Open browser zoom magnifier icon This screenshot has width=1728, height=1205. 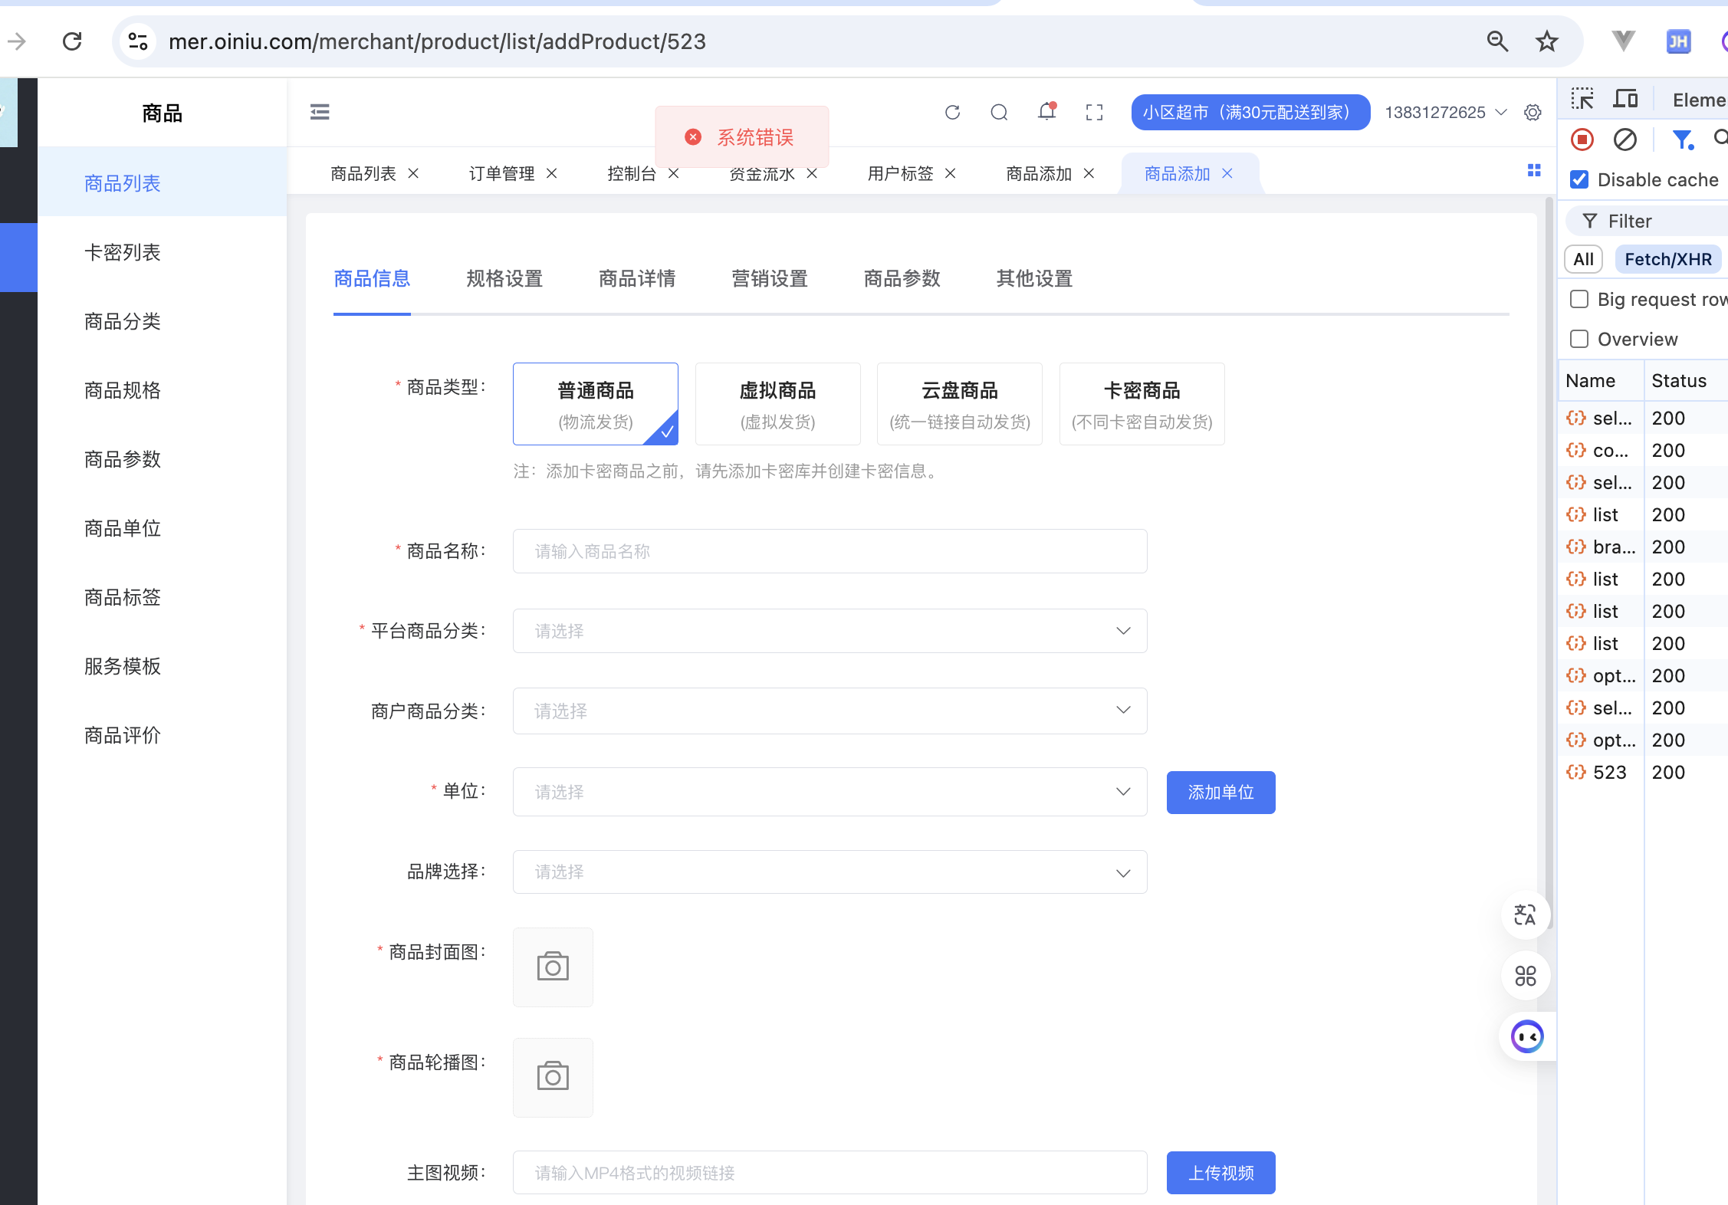coord(1497,41)
